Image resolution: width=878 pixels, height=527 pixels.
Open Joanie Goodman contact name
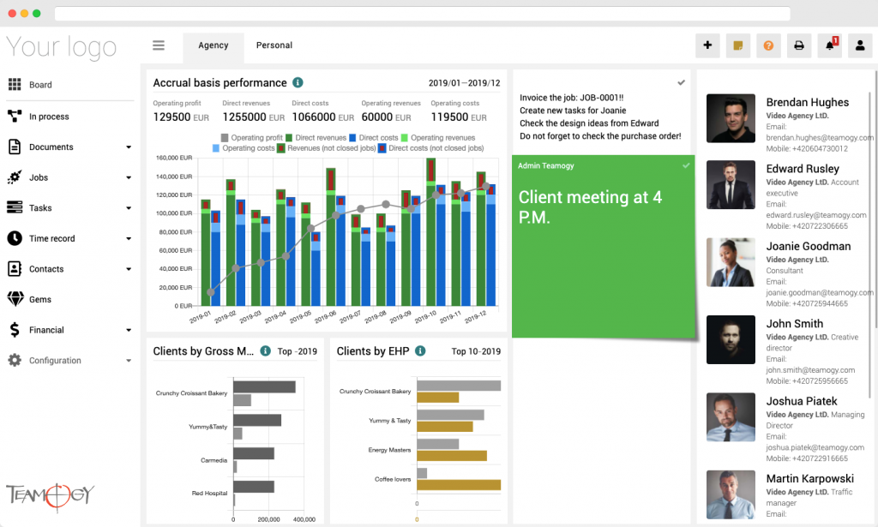(x=808, y=246)
